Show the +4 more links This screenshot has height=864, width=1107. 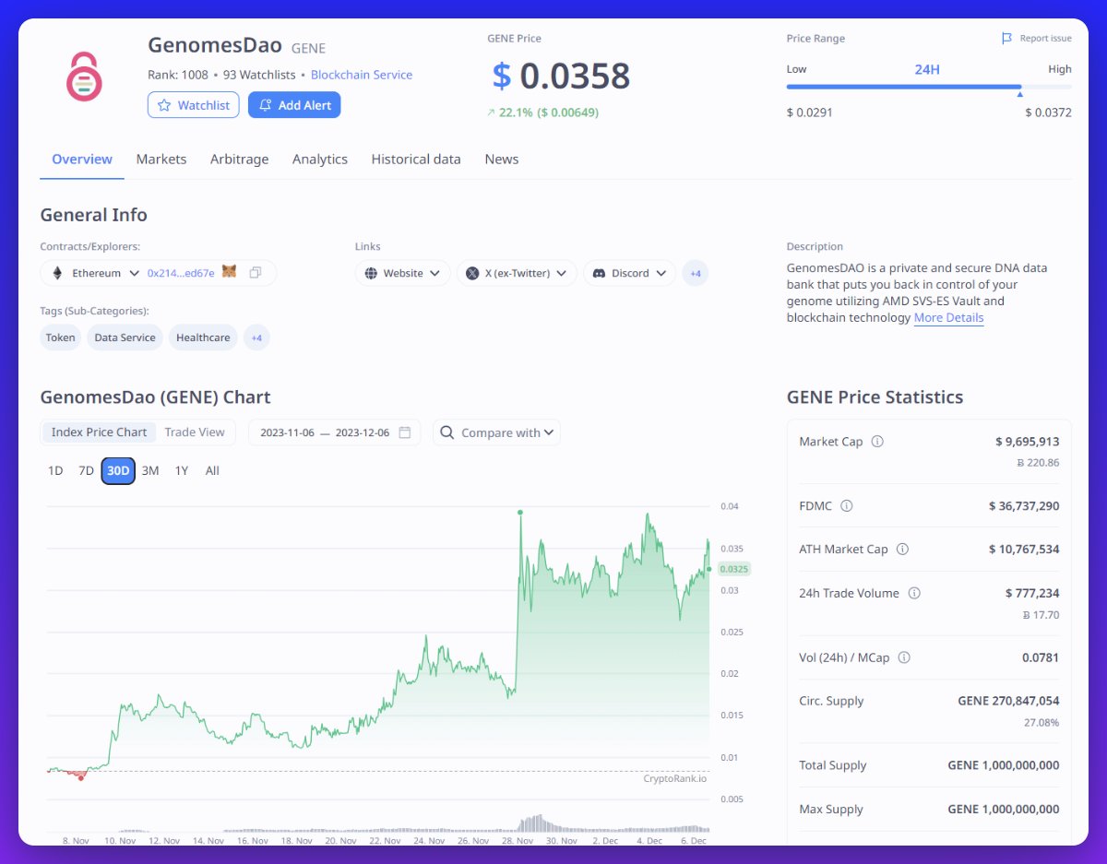point(695,273)
